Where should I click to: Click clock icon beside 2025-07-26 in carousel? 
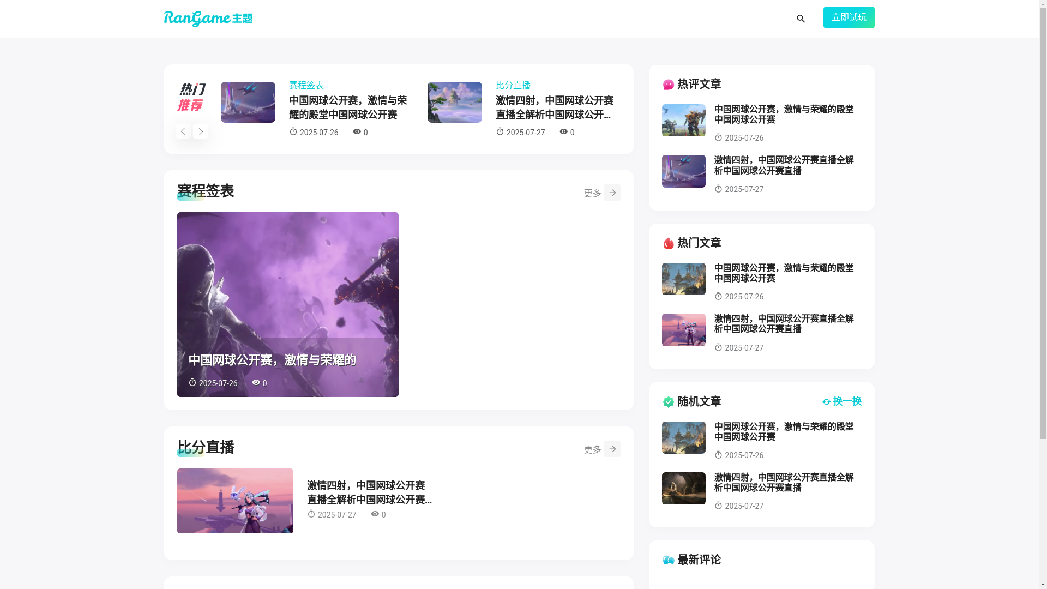[293, 132]
